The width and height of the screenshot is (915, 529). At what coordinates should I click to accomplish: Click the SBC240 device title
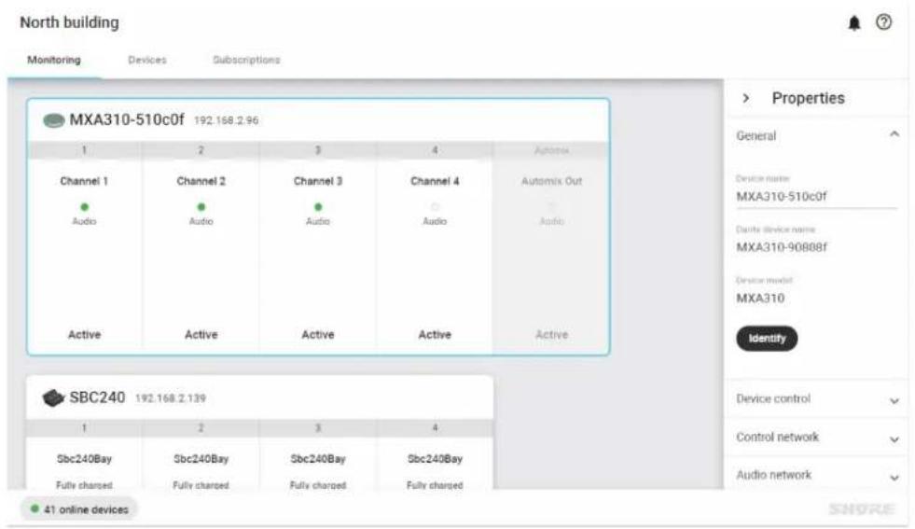(97, 397)
